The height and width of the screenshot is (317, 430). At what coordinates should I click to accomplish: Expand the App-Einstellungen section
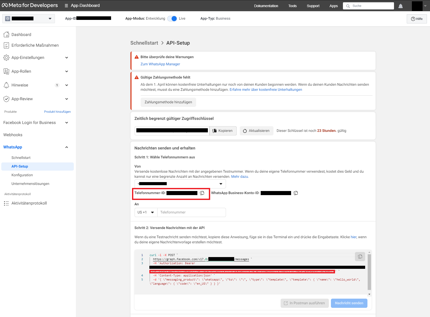(x=67, y=58)
